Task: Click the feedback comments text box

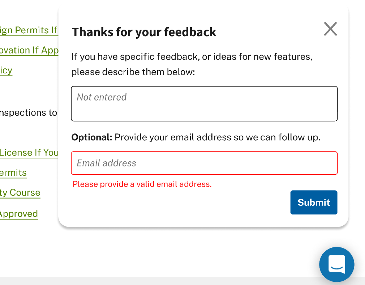Action: (204, 103)
